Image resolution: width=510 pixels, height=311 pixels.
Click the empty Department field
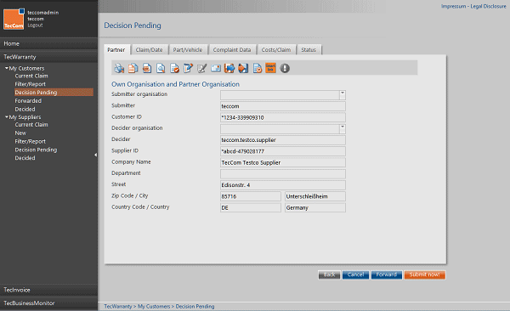(283, 173)
